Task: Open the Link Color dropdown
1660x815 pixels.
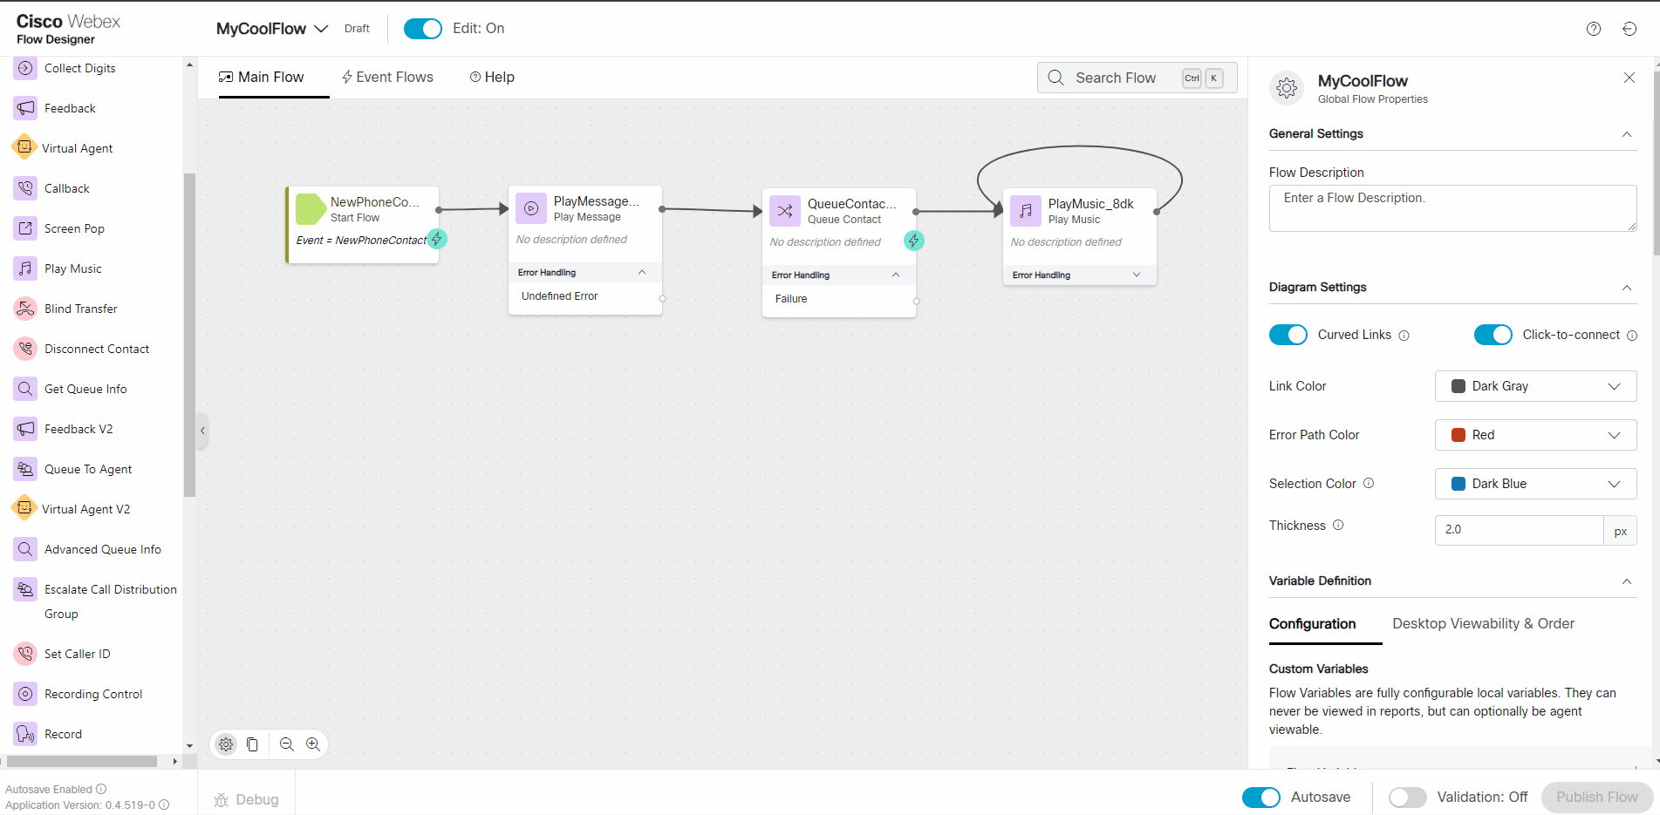Action: point(1534,386)
